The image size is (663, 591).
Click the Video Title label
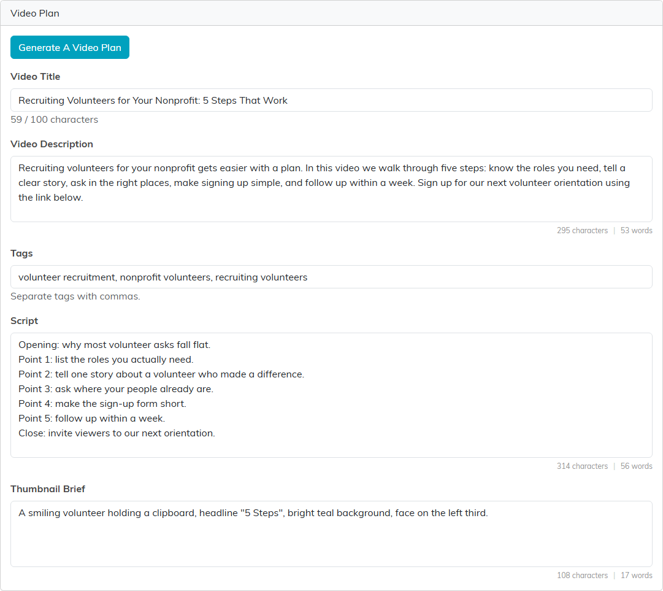point(36,77)
